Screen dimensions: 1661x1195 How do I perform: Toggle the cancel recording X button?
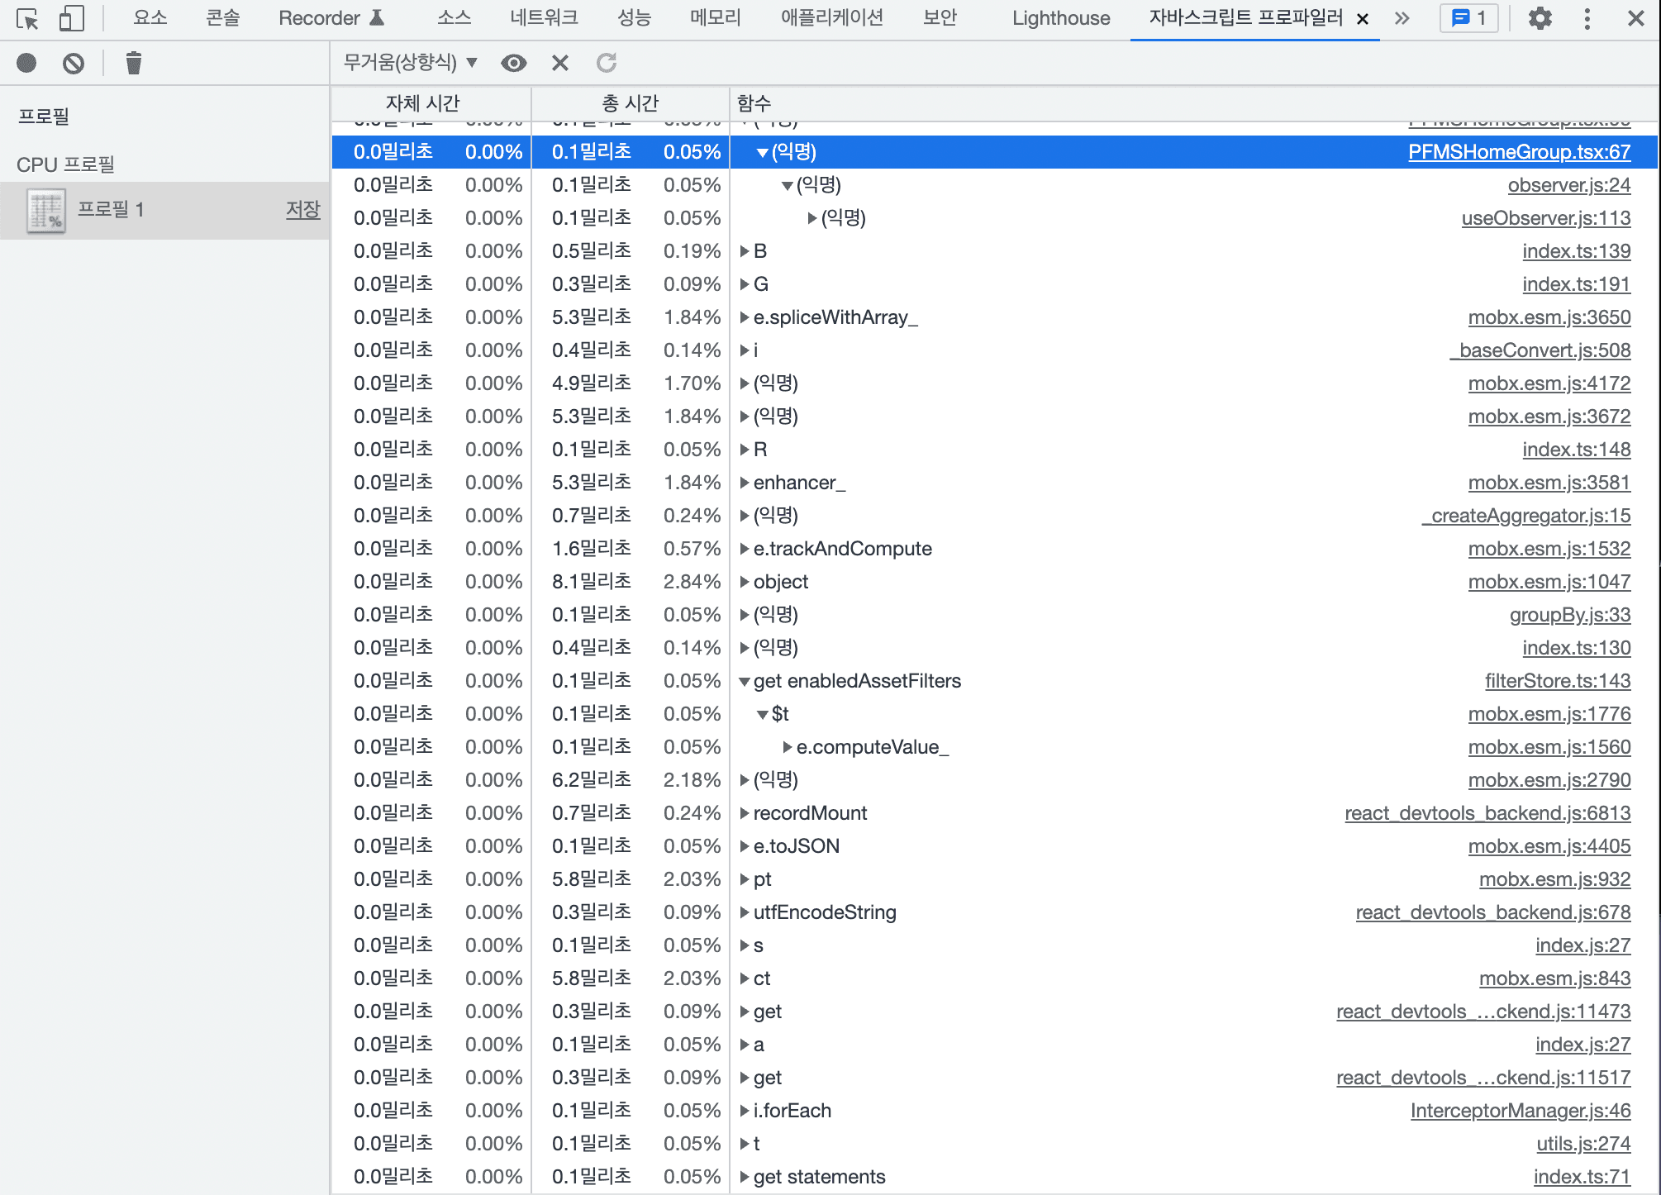point(561,64)
